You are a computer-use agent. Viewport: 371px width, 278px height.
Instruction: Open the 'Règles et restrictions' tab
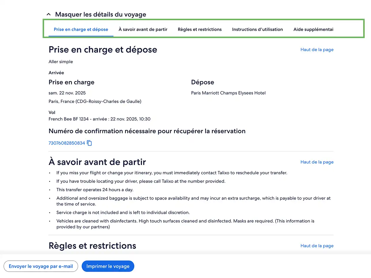[200, 29]
